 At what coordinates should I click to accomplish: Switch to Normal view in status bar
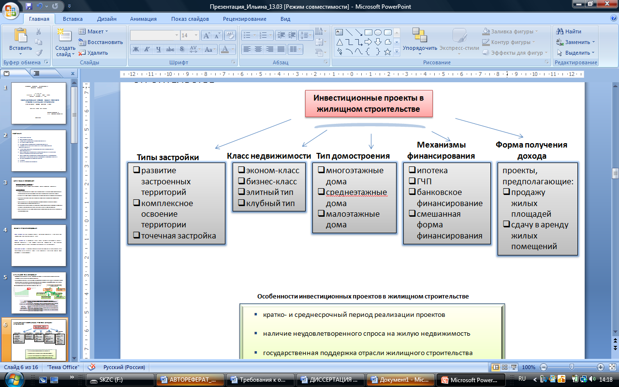coord(495,367)
